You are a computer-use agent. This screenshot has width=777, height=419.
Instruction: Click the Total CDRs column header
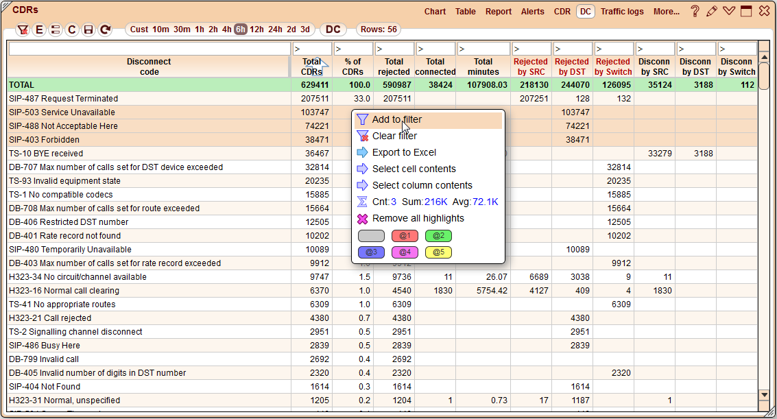pyautogui.click(x=311, y=67)
